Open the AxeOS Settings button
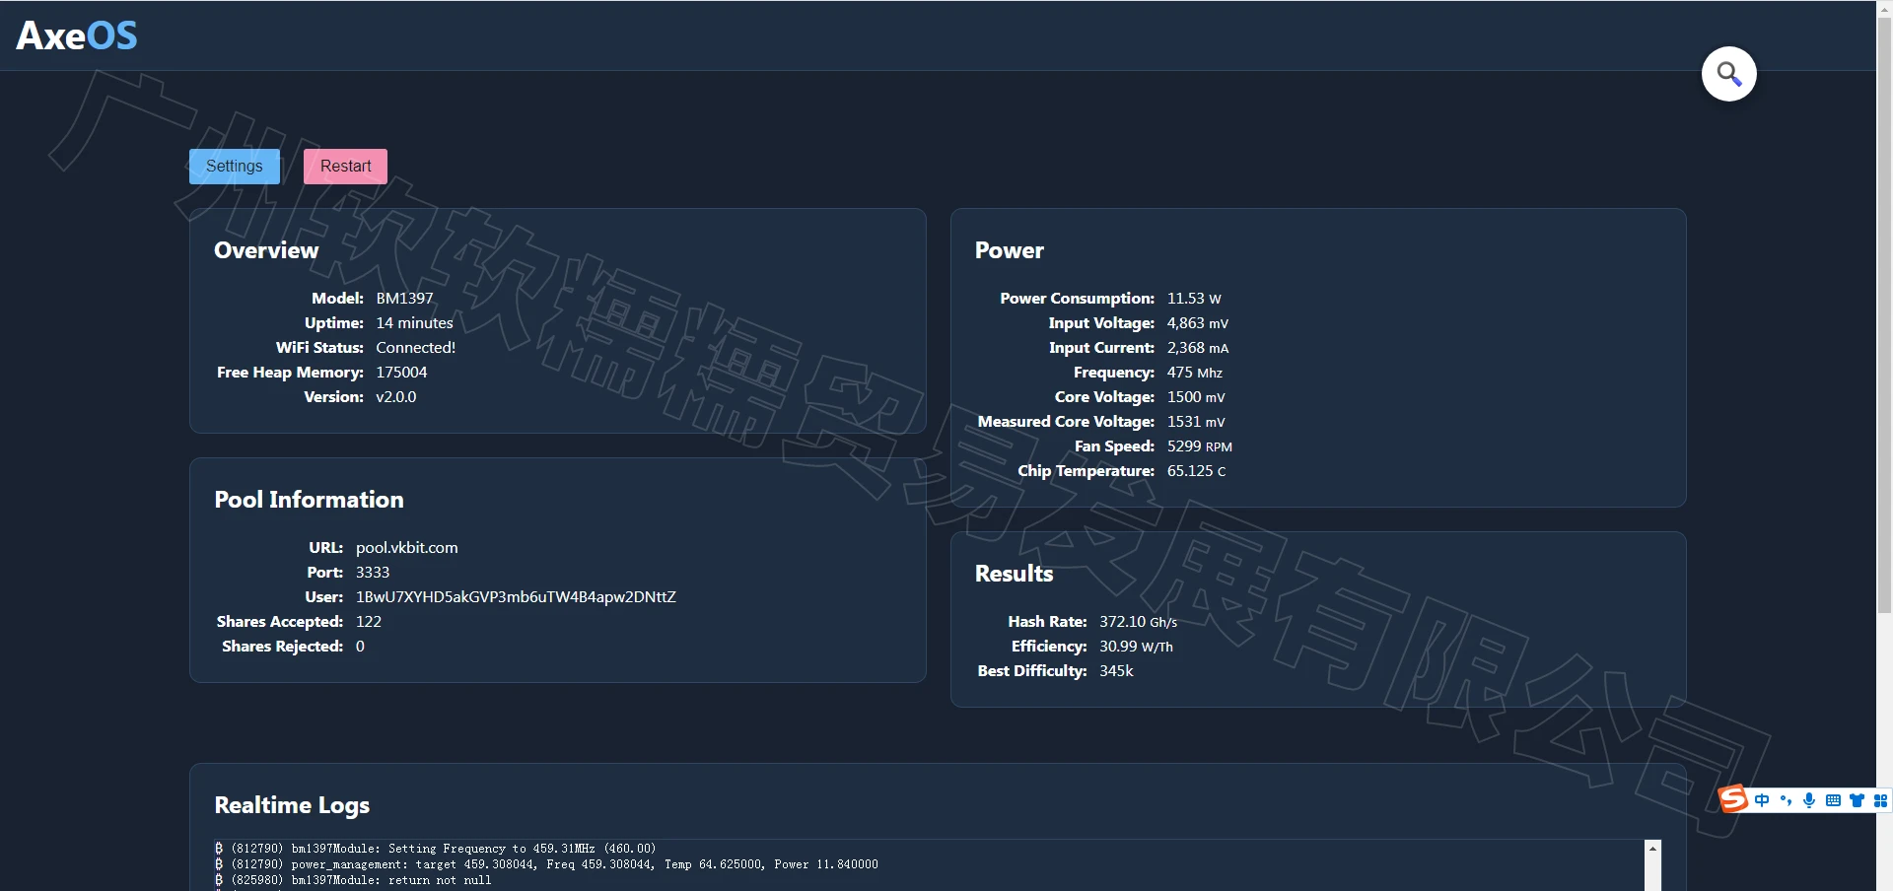Screen dimensions: 1893x891 click(235, 167)
